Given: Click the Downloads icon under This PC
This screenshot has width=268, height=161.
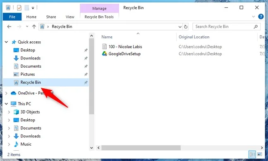Looking at the screenshot, I should [x=16, y=136].
